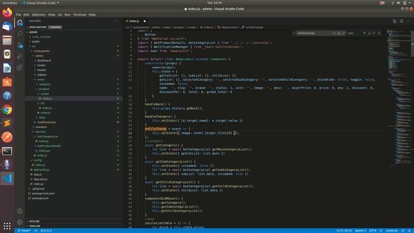Open the Search view in activity bar
The image size is (414, 233).
tap(19, 34)
